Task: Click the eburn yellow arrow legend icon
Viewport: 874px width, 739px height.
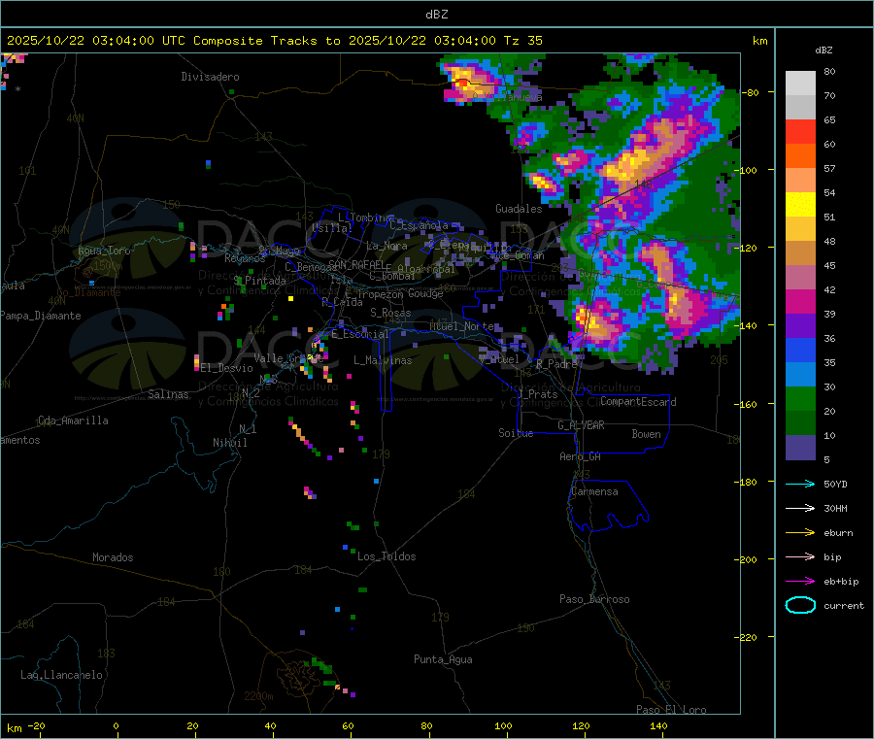Action: coord(800,533)
